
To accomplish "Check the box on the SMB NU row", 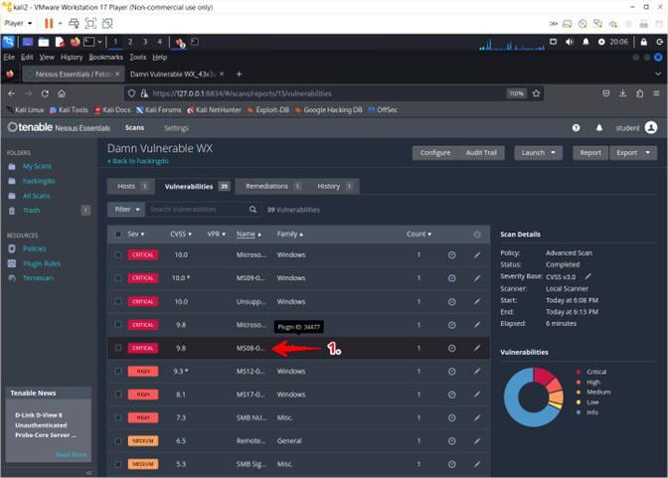I will [118, 417].
